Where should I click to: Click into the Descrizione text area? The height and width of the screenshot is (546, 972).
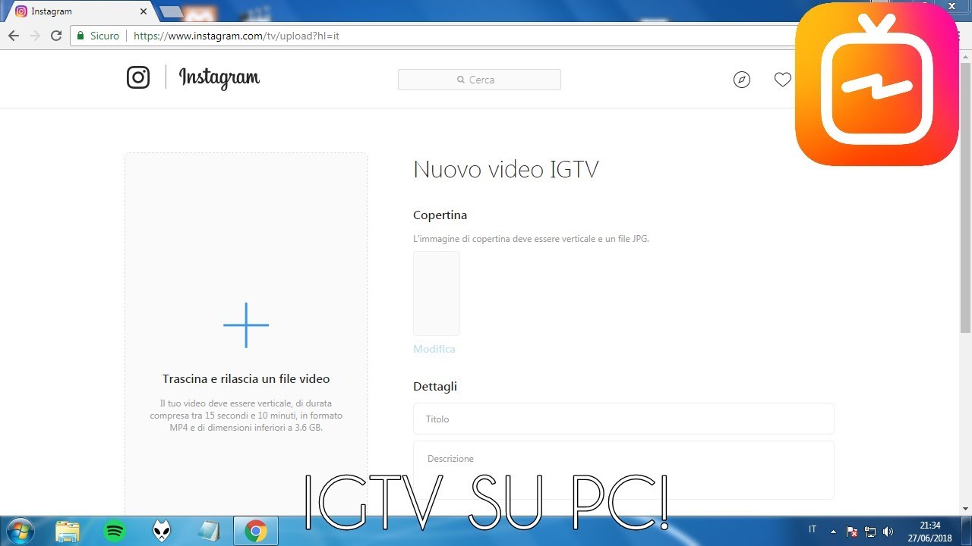pyautogui.click(x=623, y=470)
